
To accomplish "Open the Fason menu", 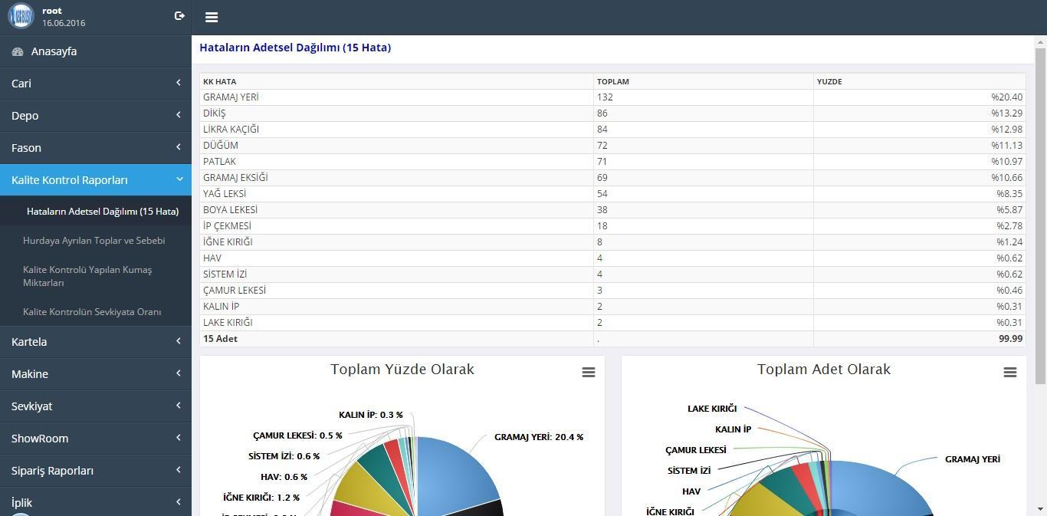I will pos(96,147).
